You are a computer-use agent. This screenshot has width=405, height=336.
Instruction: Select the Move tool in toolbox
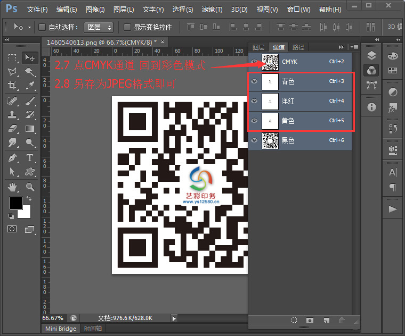30,57
